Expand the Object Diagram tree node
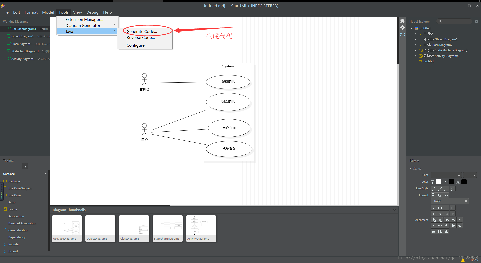Viewport: 481px width, 263px height. (x=415, y=39)
